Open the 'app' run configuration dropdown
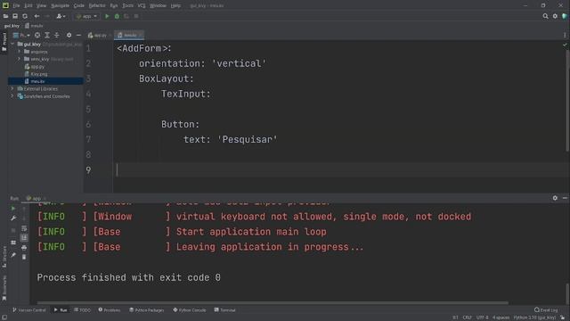The image size is (570, 321). click(86, 16)
